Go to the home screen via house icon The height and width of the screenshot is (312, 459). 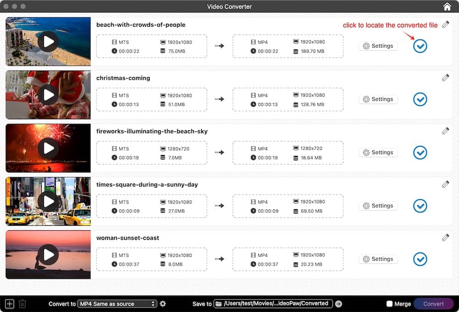(447, 6)
